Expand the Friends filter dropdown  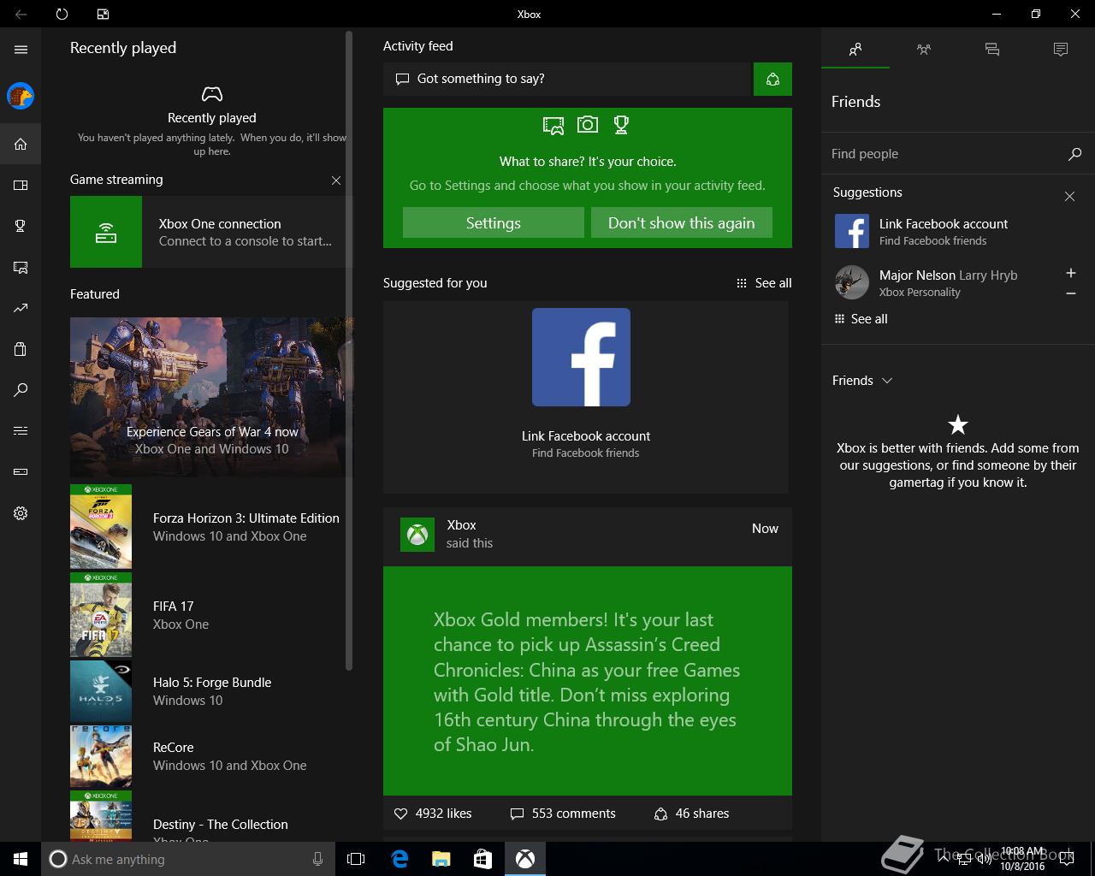[862, 381]
